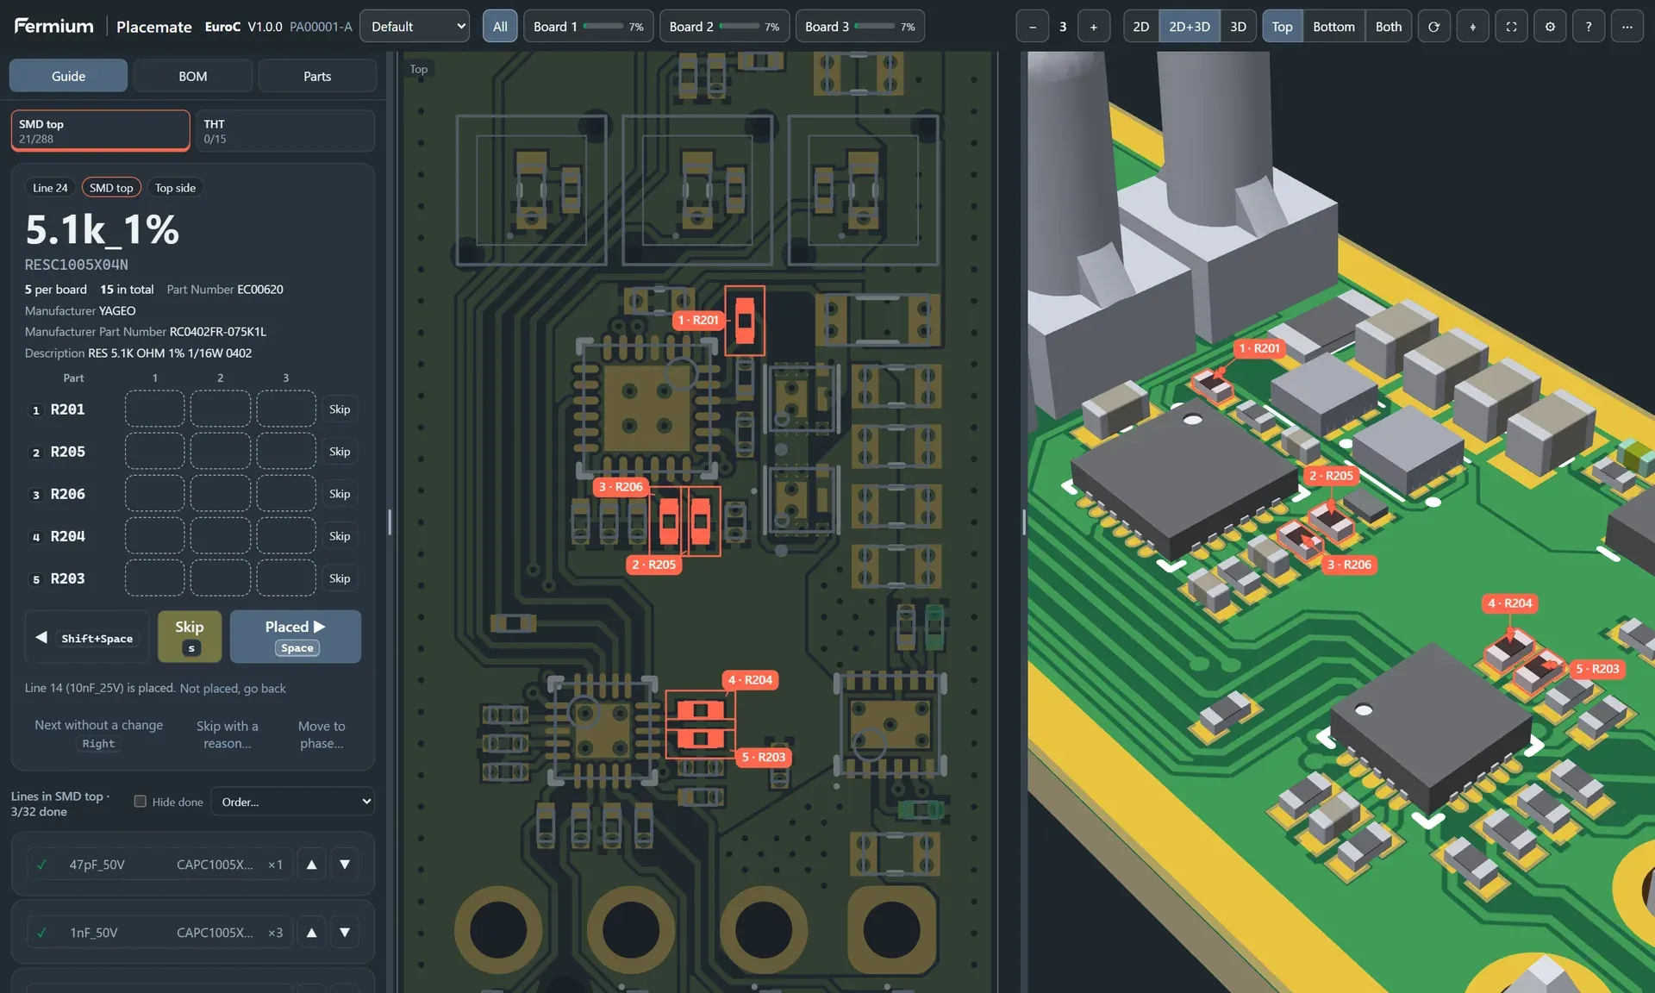Select All boards filter
Screen dimensions: 1655x993
click(x=500, y=27)
